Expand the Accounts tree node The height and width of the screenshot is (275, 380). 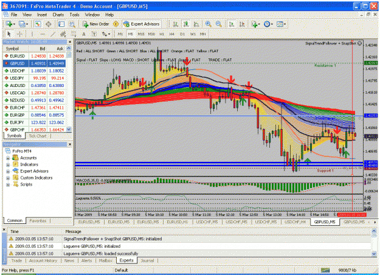click(8, 158)
